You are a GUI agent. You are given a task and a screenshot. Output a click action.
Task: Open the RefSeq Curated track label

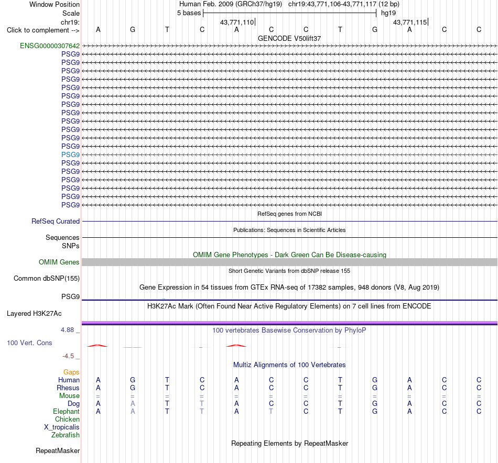(x=56, y=221)
